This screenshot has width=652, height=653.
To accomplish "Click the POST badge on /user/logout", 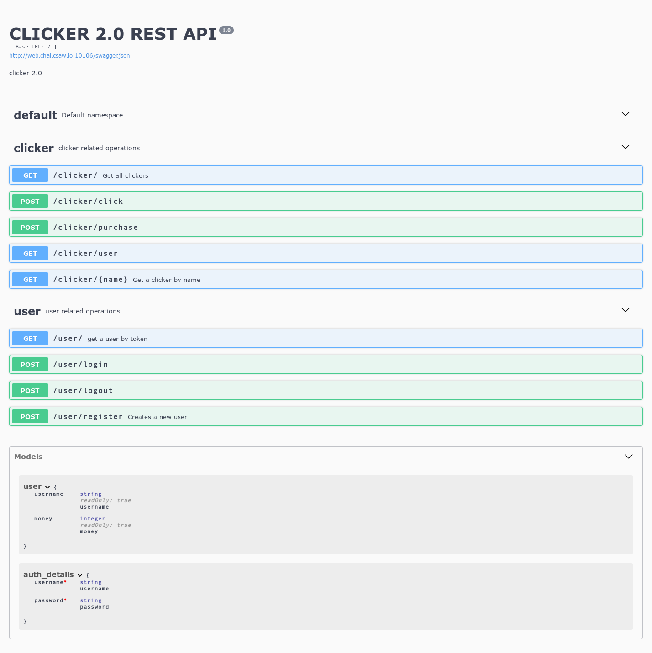I will pyautogui.click(x=30, y=390).
